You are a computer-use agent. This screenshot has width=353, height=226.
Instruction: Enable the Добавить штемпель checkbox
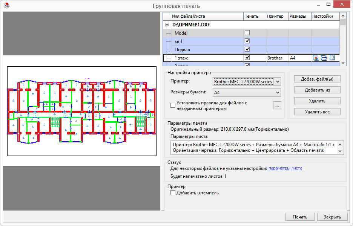(173, 193)
